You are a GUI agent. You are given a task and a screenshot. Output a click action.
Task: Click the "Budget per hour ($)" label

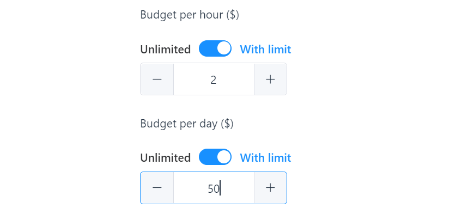tap(190, 15)
